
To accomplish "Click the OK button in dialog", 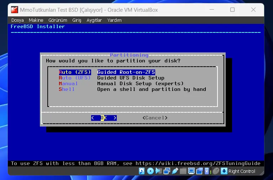I will [104, 118].
